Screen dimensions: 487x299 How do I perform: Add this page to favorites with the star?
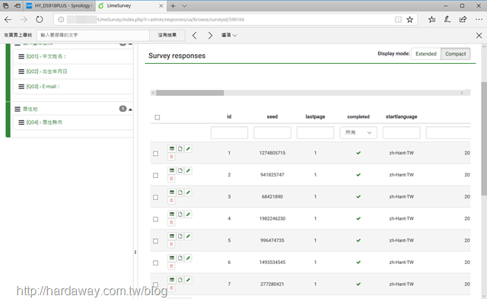[x=410, y=20]
